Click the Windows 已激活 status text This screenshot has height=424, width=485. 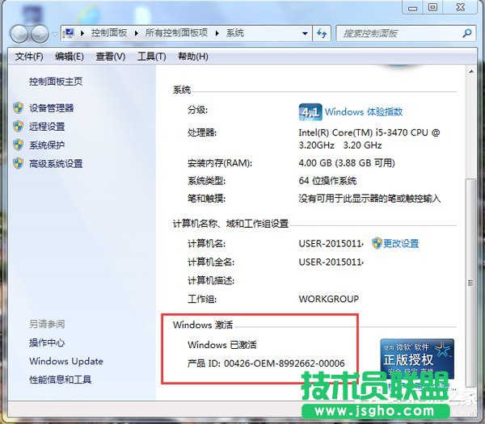[x=222, y=345]
